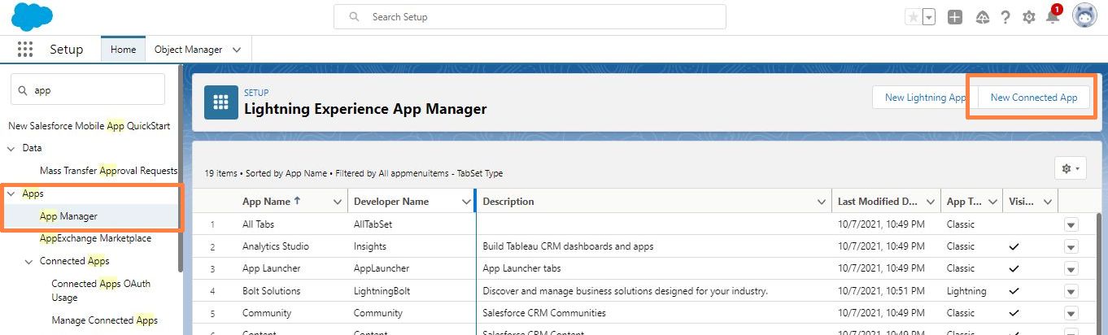Open the Setup gear icon in header
The width and height of the screenshot is (1108, 335).
[1029, 17]
